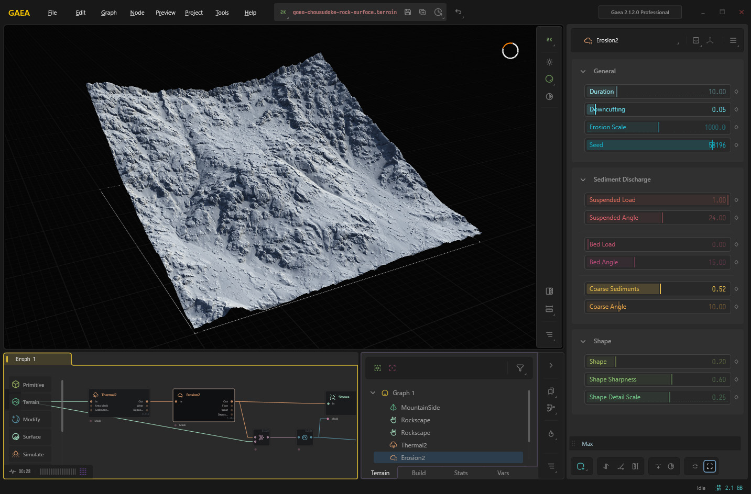Collapse the General section
This screenshot has width=751, height=494.
click(583, 71)
